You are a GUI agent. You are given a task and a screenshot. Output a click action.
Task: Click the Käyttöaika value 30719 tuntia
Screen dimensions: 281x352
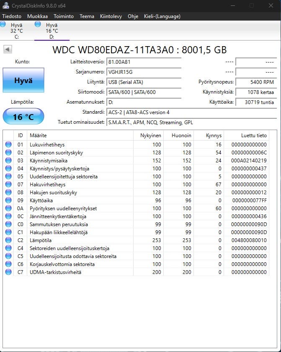click(x=256, y=102)
